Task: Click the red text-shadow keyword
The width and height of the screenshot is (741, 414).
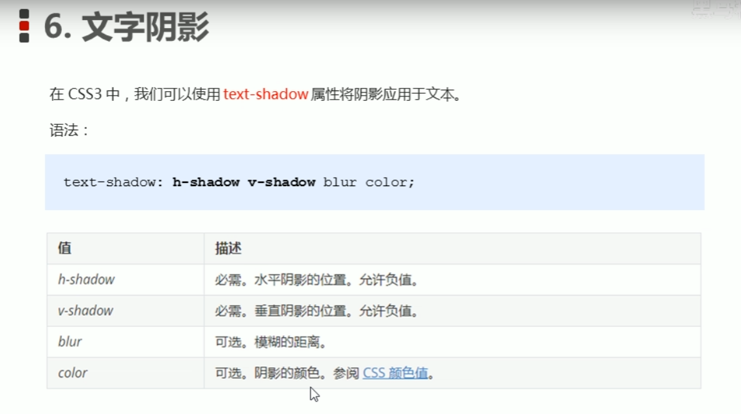Action: [266, 94]
